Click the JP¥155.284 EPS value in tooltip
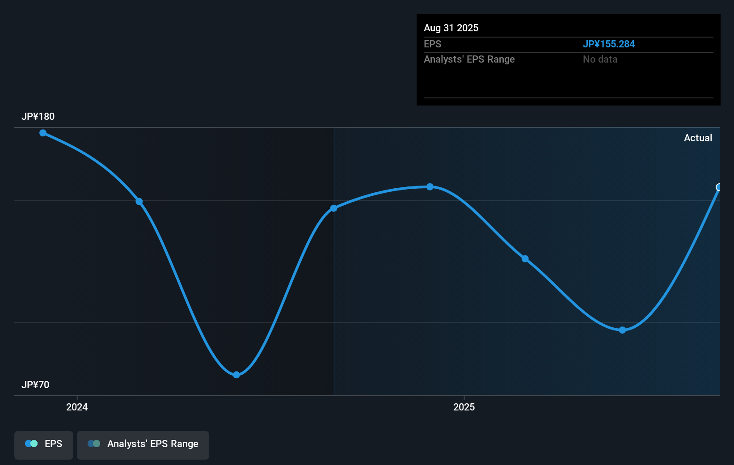 coord(609,44)
